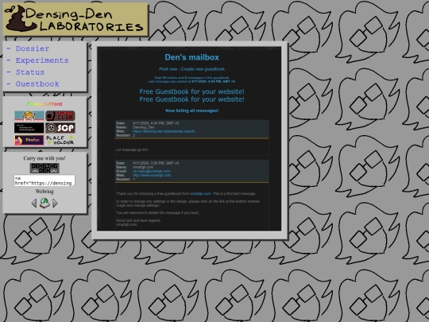Click Create new guestbook link
This screenshot has width=429, height=322.
(203, 69)
